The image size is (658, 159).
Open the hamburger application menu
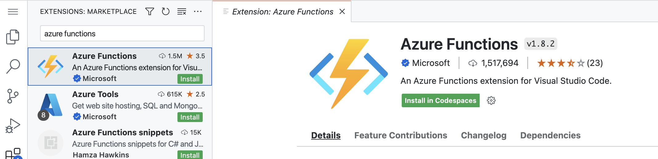(x=13, y=12)
